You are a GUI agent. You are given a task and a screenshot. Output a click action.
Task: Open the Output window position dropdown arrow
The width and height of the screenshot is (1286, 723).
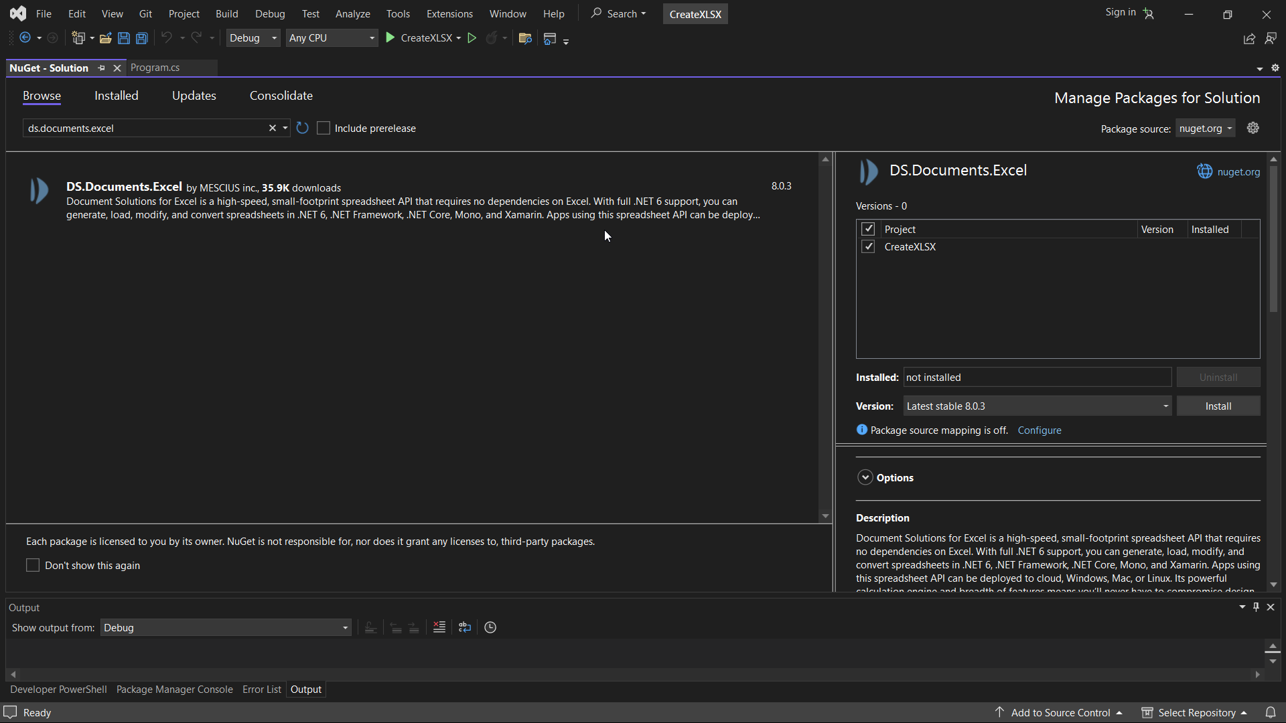[x=1242, y=607]
